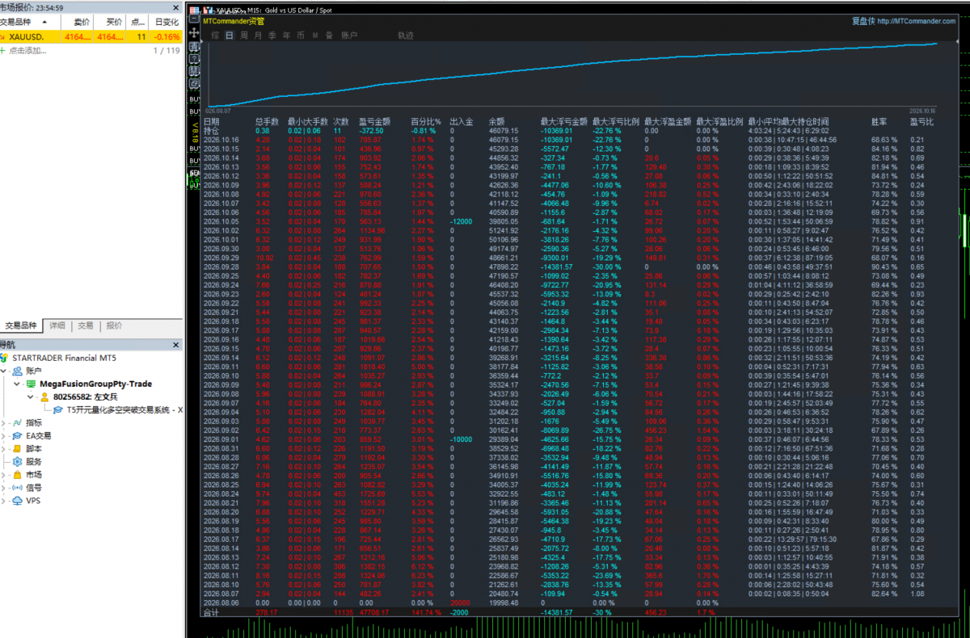Click 点击添加 to add a symbol

click(x=27, y=50)
